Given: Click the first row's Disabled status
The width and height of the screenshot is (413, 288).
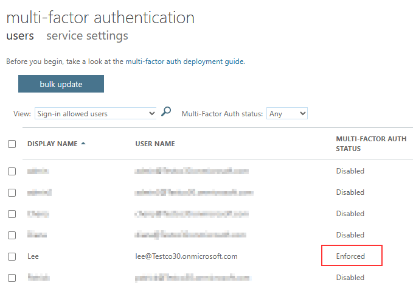Looking at the screenshot, I should (x=350, y=171).
